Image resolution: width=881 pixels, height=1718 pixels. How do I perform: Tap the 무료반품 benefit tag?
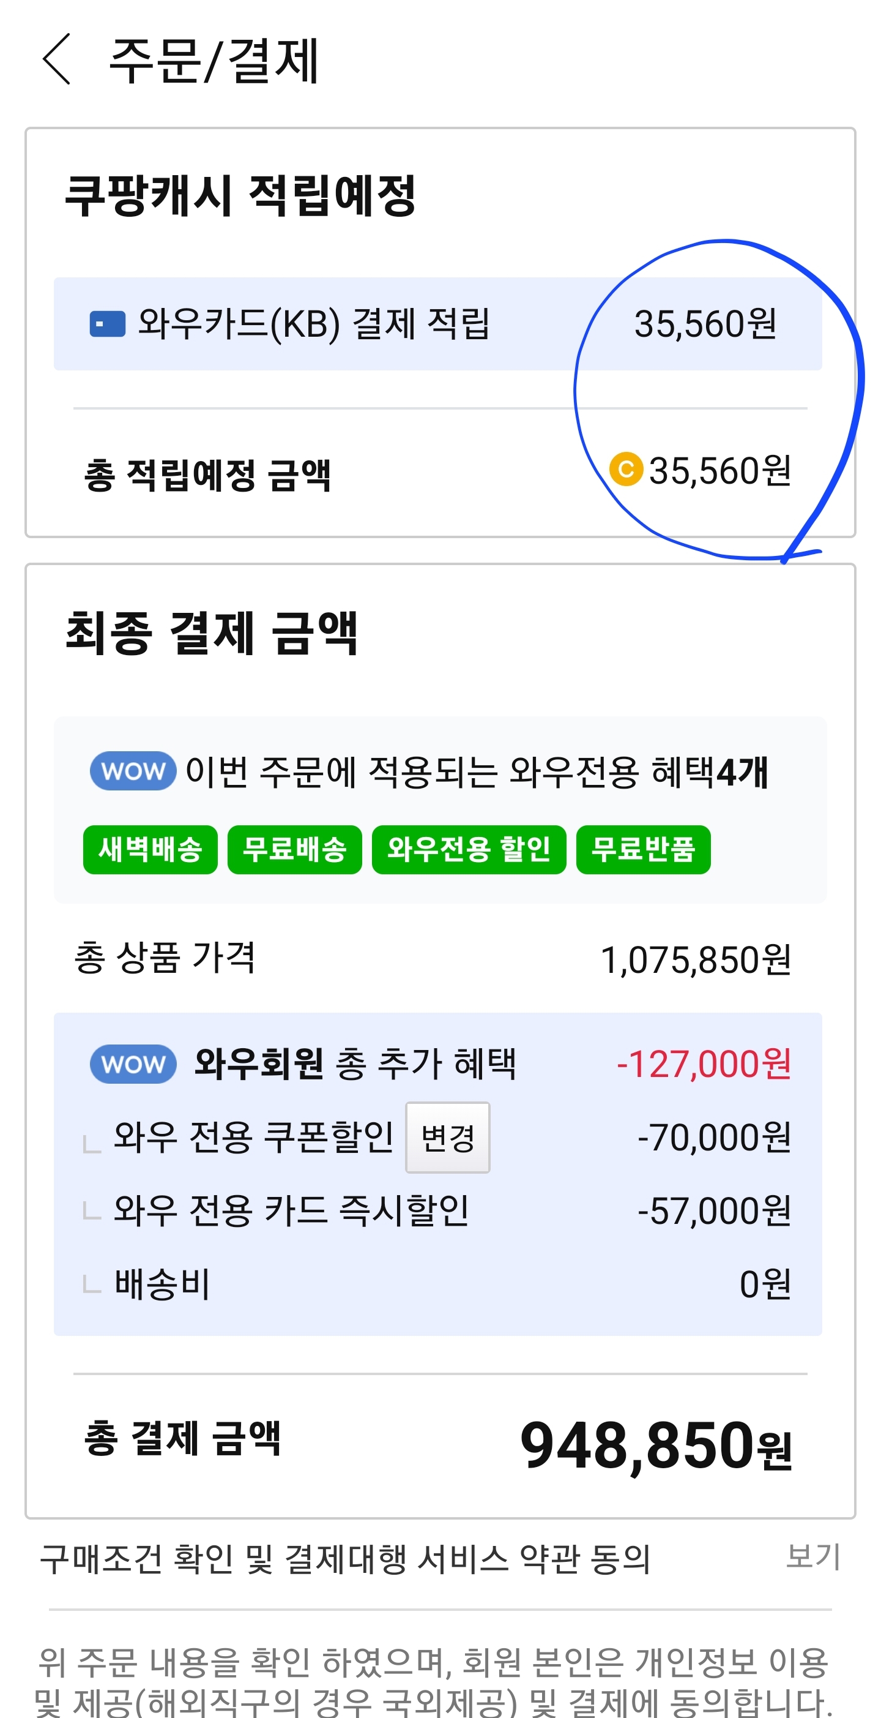tap(643, 850)
